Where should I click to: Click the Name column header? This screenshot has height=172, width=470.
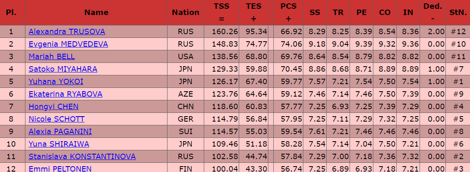tap(96, 12)
